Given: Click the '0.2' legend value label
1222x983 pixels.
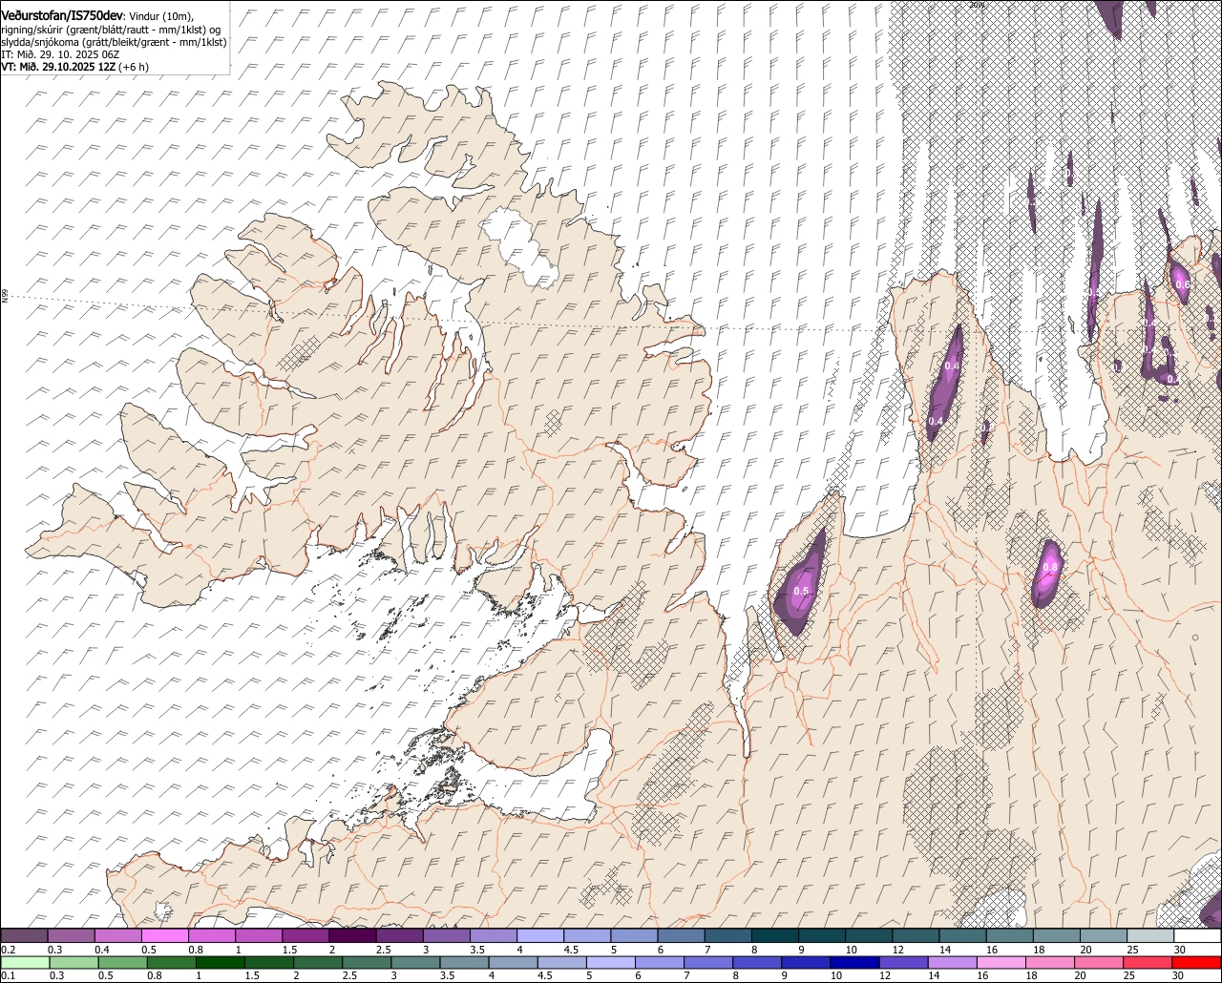Looking at the screenshot, I should point(9,950).
